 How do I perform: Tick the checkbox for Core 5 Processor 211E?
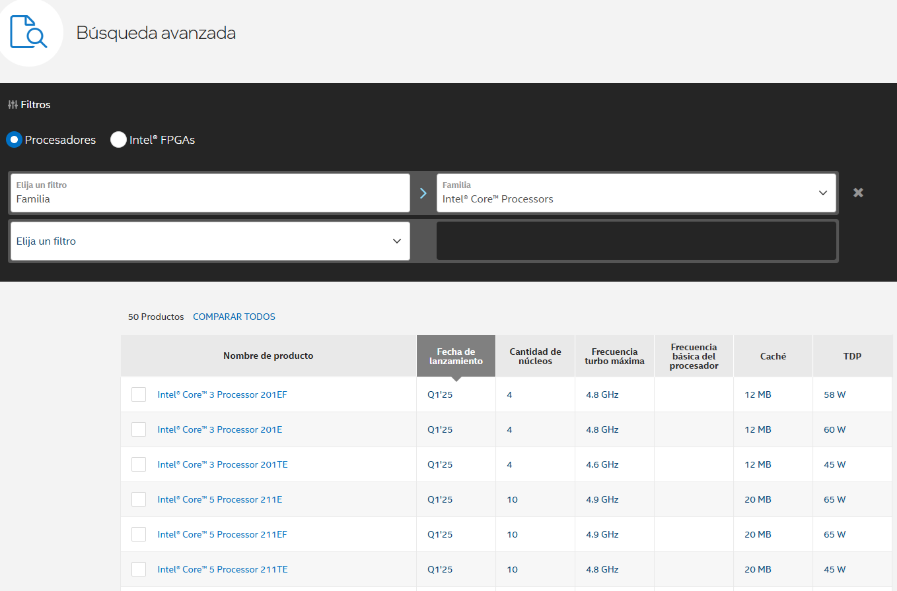[x=139, y=499]
